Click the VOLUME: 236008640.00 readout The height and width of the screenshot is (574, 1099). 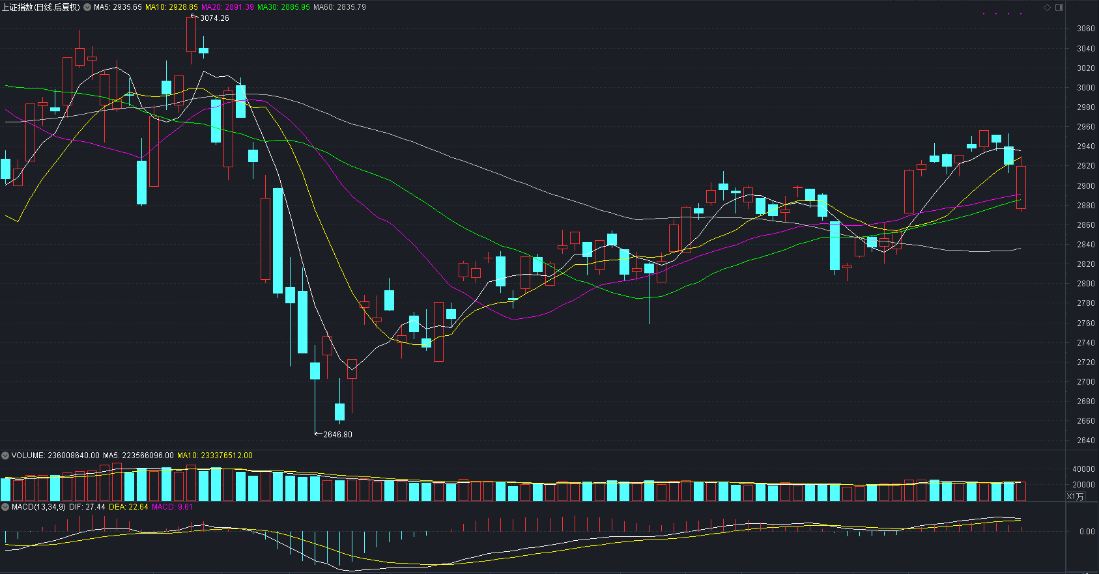click(55, 456)
